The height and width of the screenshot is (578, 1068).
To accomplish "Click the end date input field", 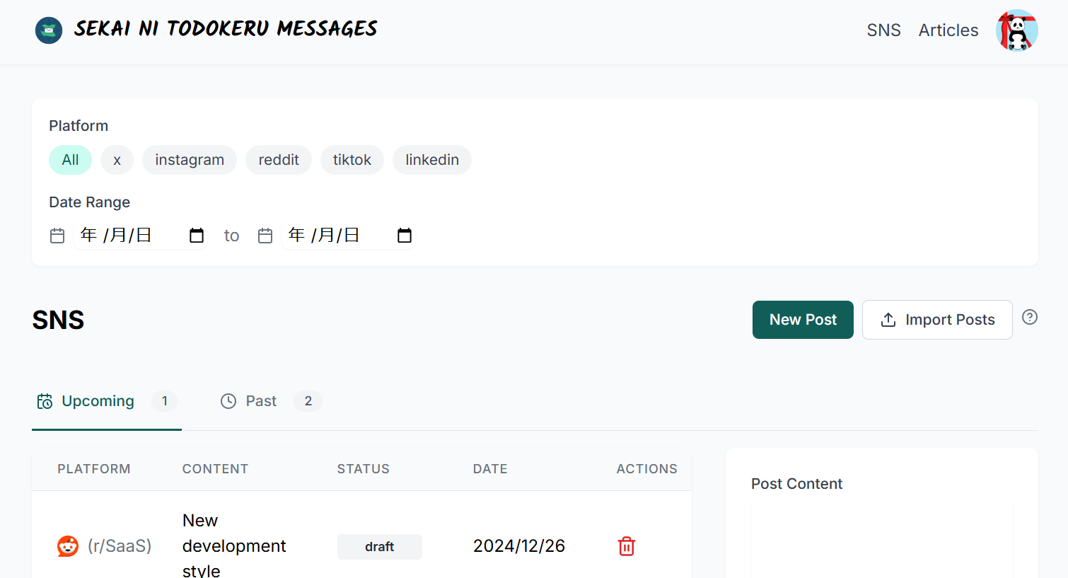I will [349, 236].
